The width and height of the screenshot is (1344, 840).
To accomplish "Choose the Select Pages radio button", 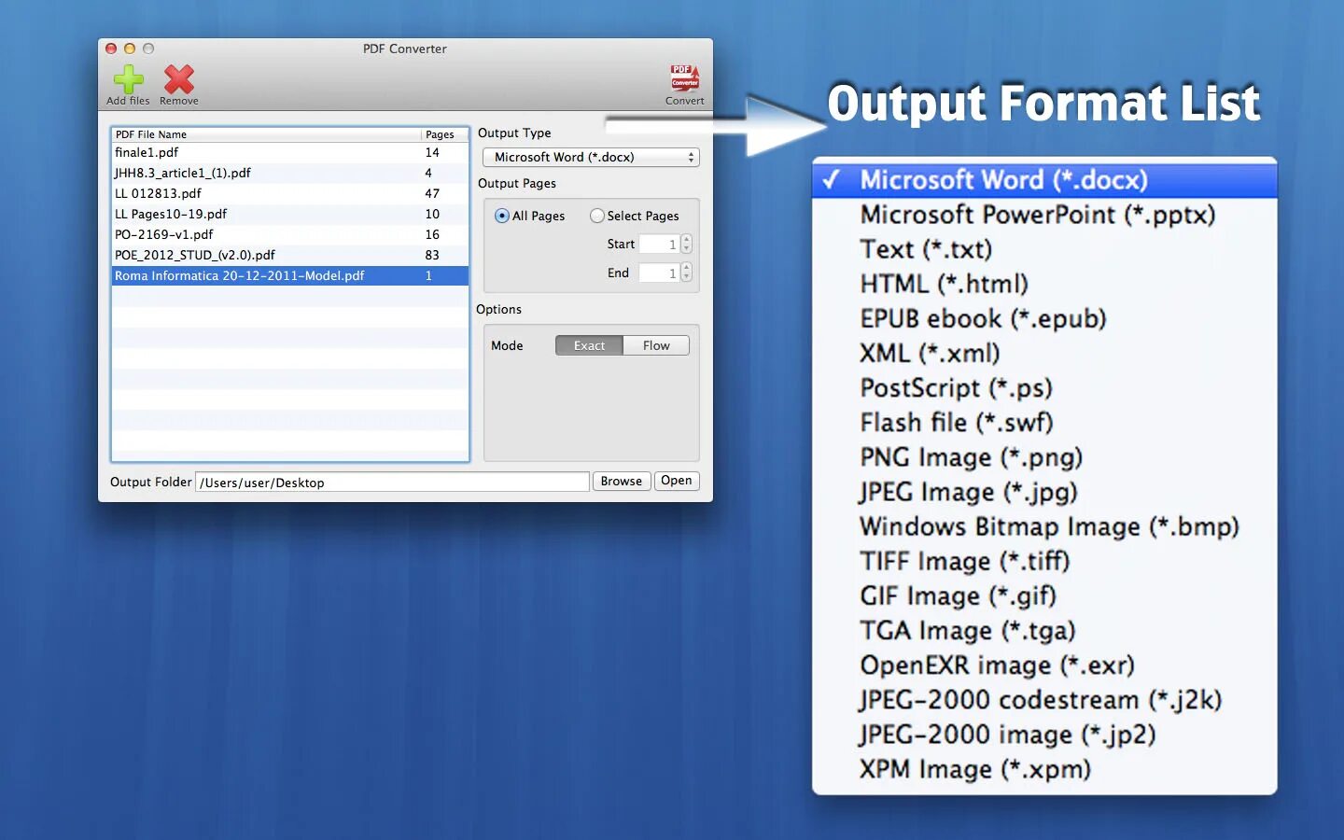I will pyautogui.click(x=597, y=216).
